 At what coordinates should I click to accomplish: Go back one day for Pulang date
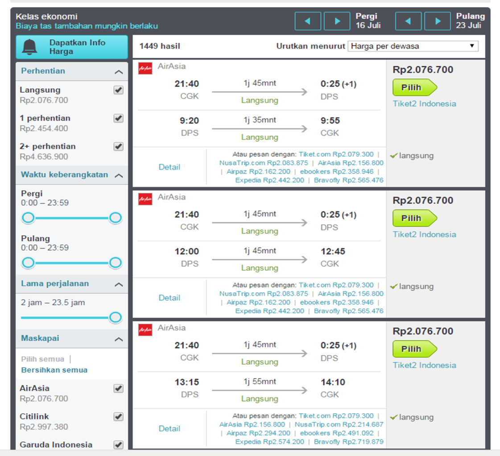[408, 20]
